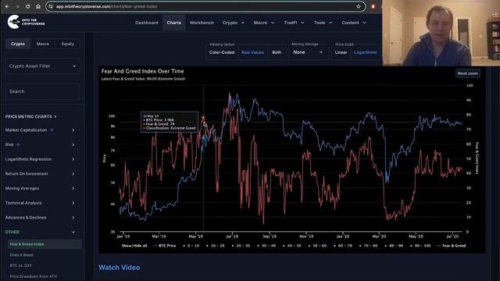Open the BTC vs. DXY chart
The height and width of the screenshot is (281, 500).
[x=21, y=265]
